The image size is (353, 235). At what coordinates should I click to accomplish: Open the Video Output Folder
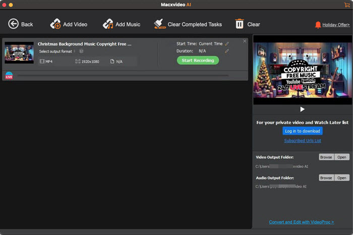tap(342, 157)
